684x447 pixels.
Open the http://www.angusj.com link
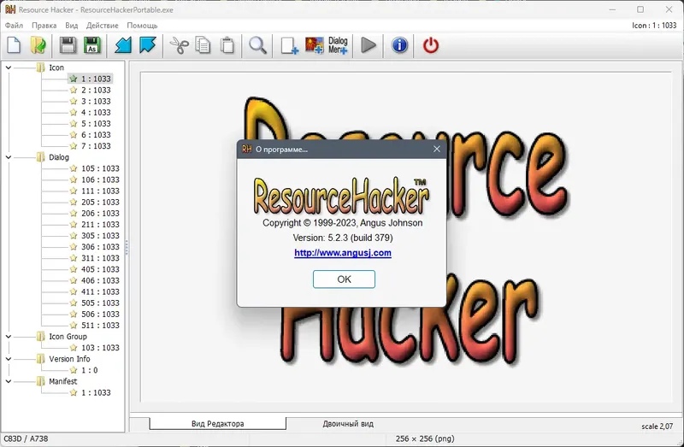pyautogui.click(x=343, y=253)
